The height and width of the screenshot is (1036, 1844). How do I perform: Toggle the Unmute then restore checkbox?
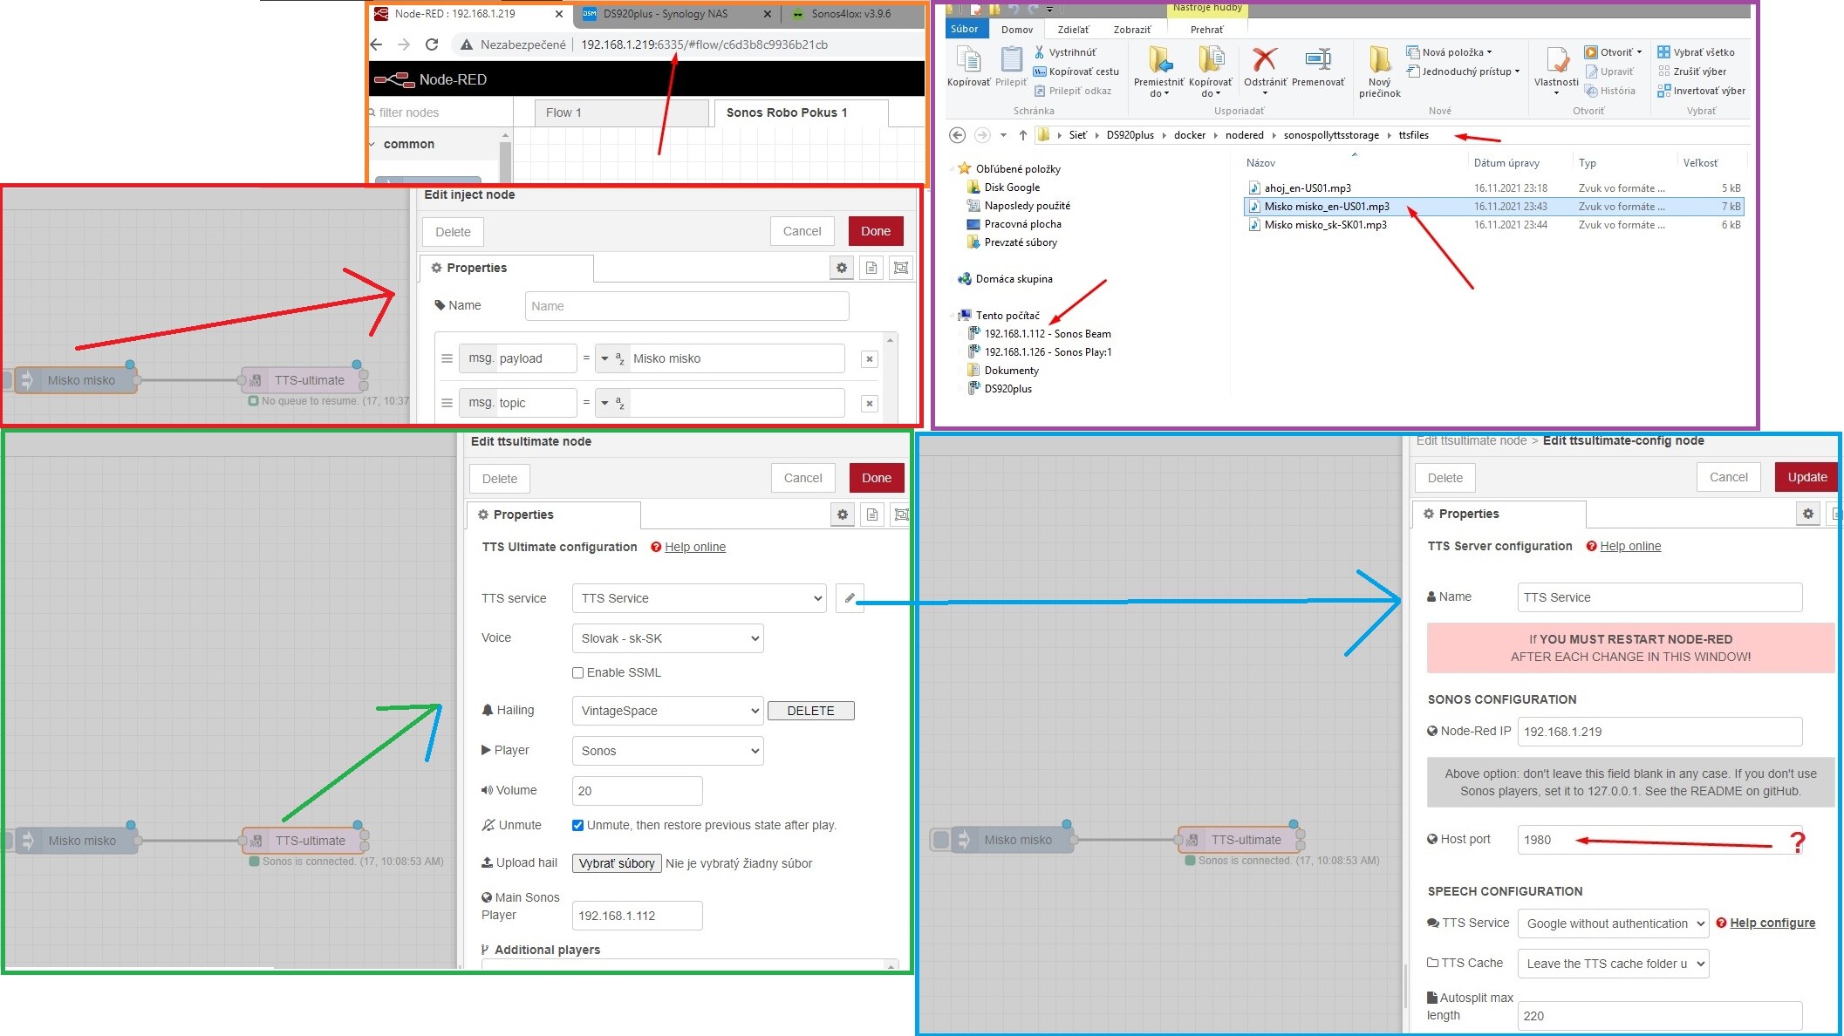[577, 825]
